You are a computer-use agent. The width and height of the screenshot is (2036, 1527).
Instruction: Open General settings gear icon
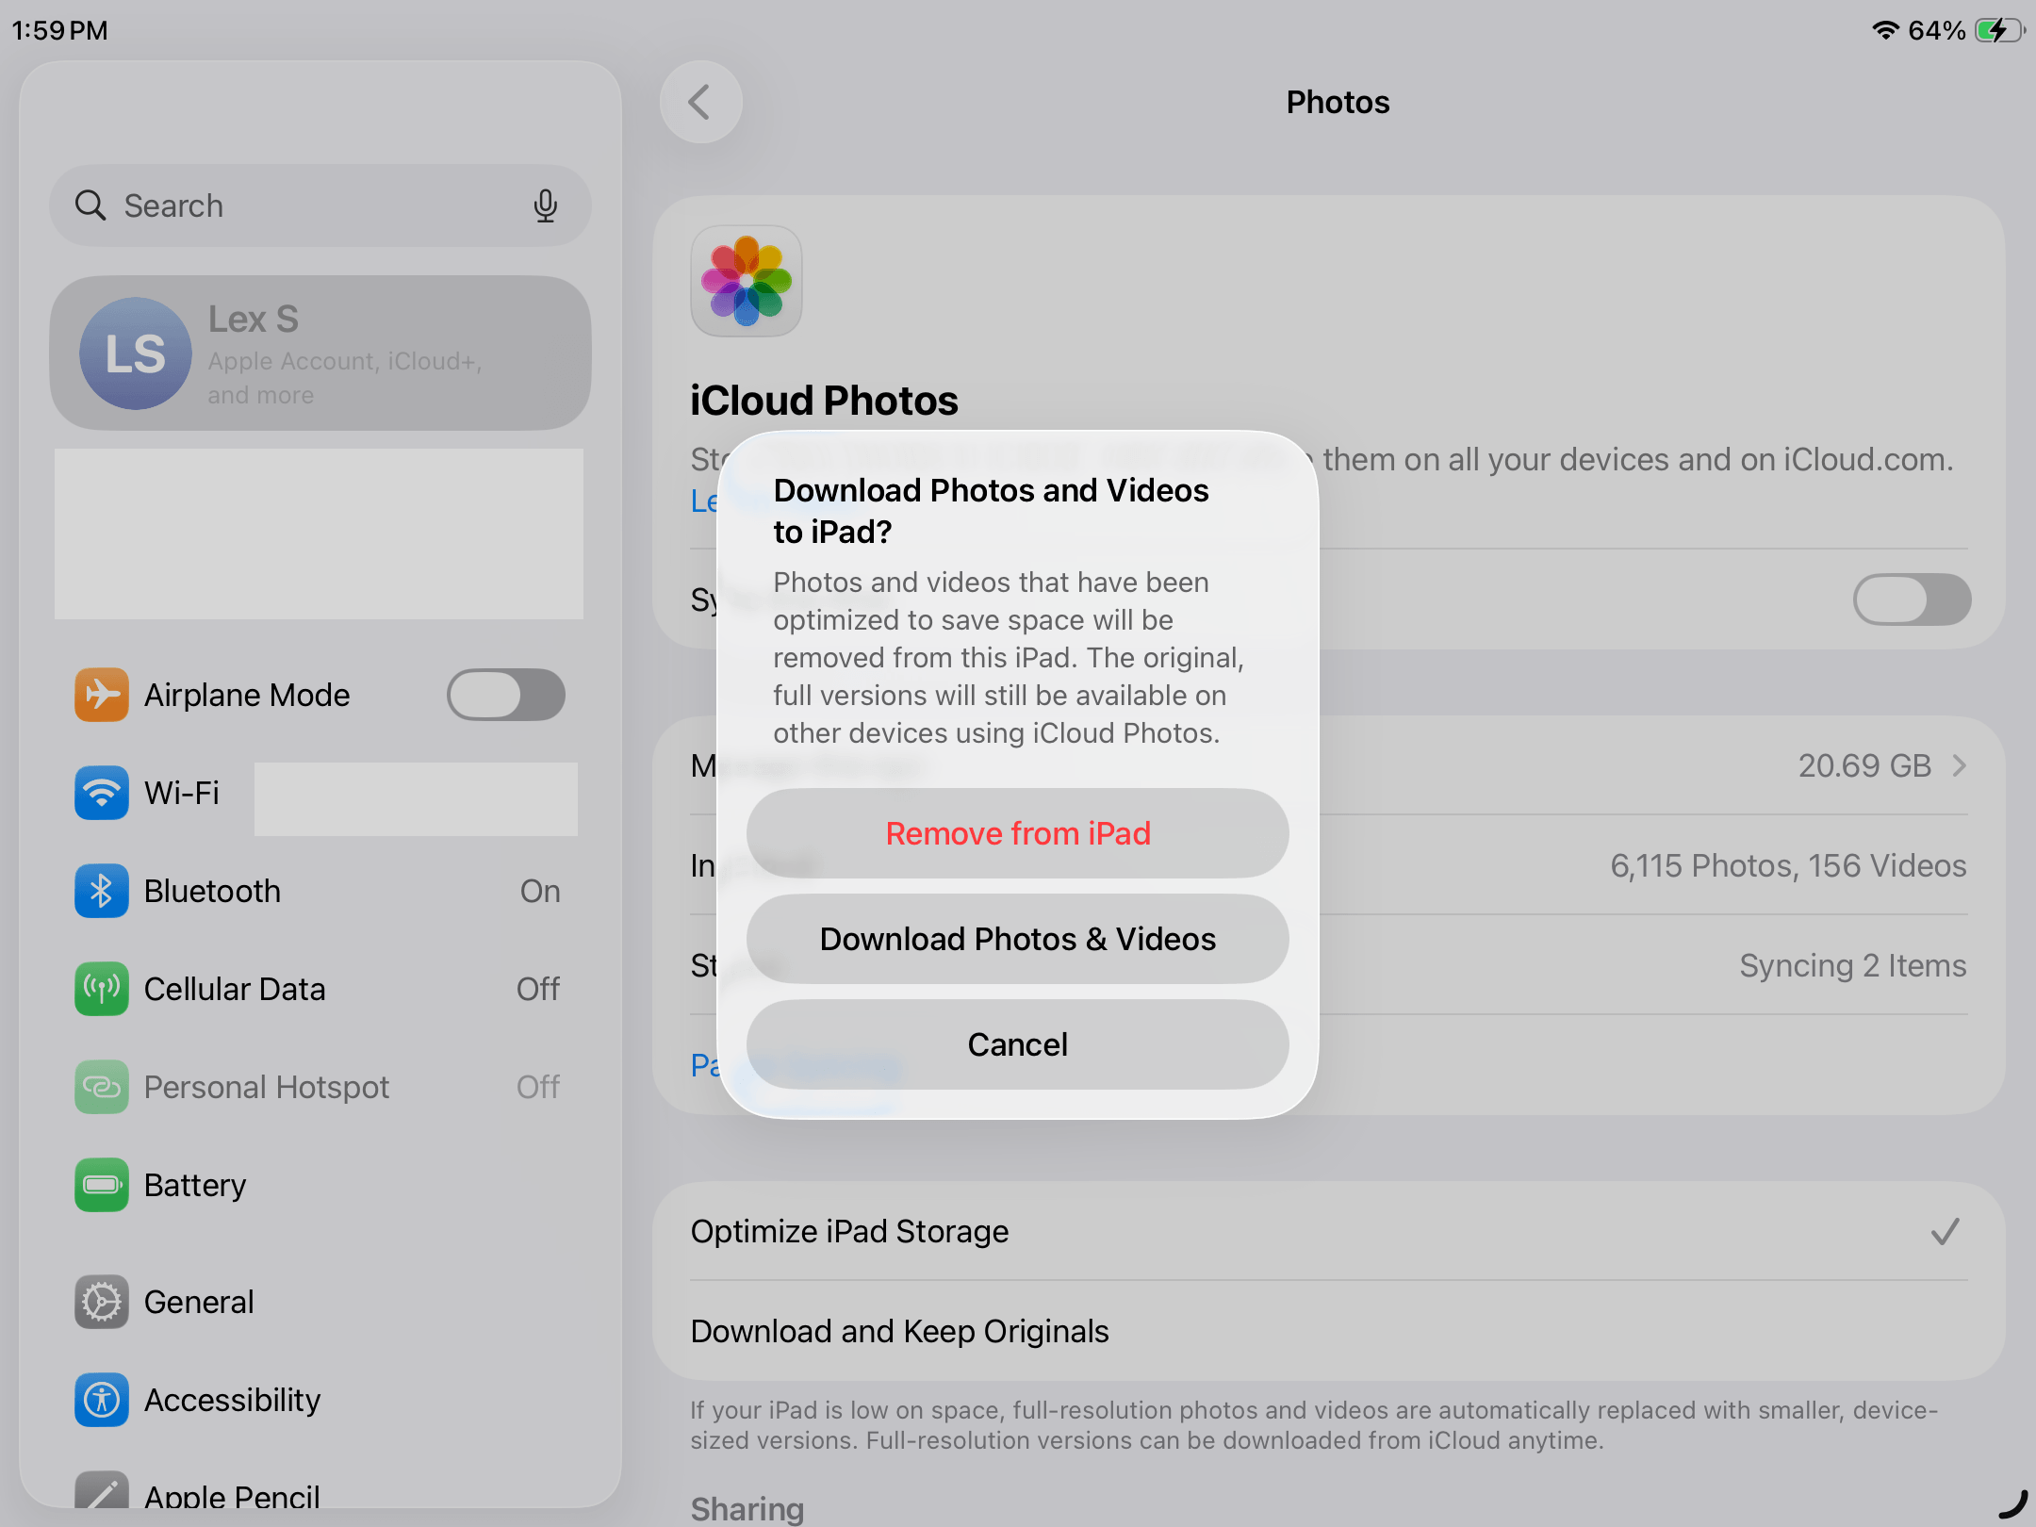click(x=102, y=1302)
